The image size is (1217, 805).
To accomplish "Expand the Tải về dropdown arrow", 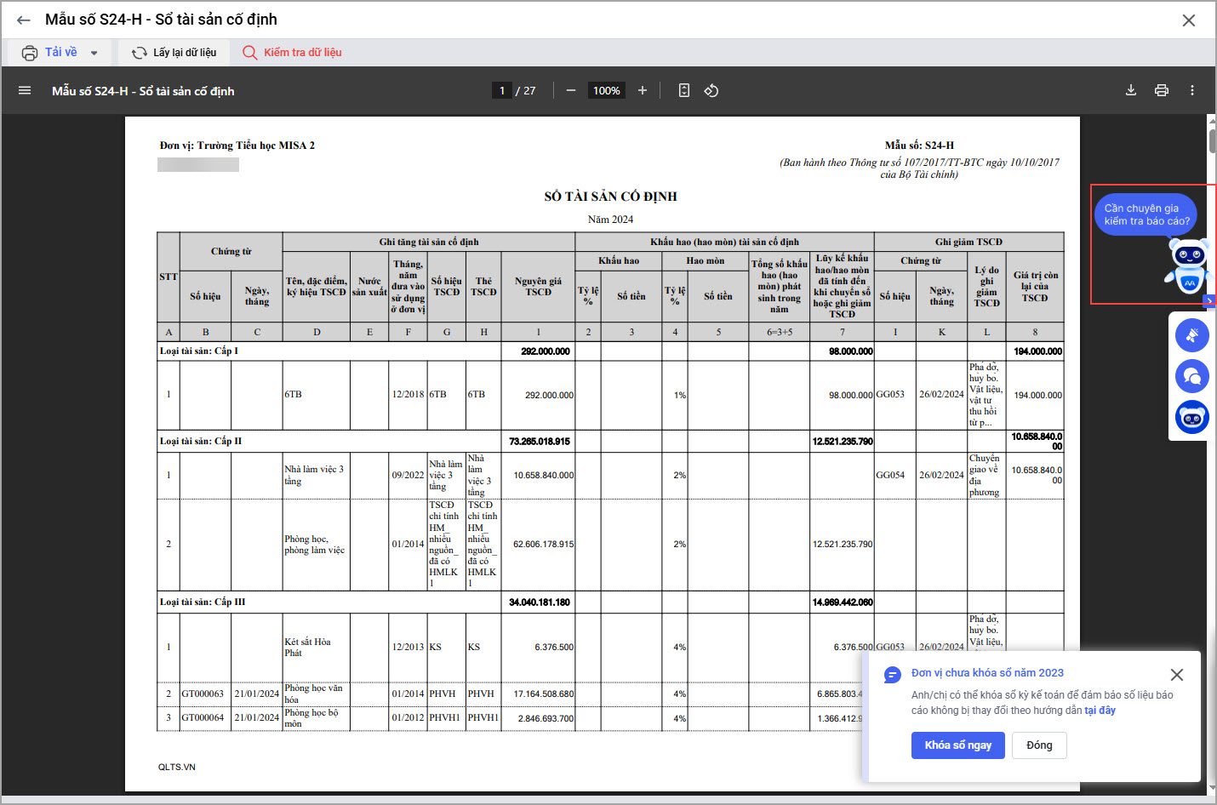I will point(94,53).
